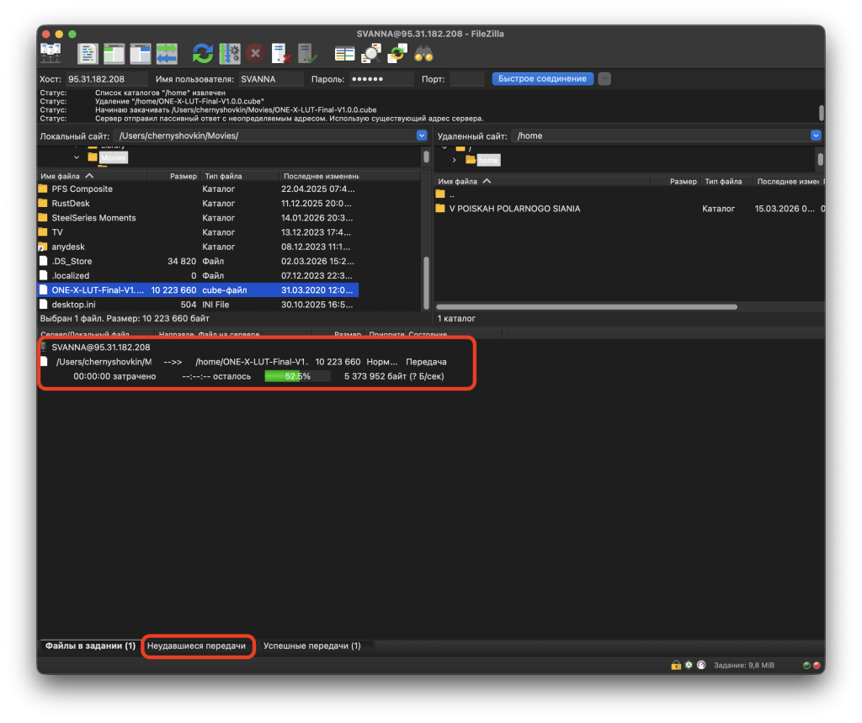Cancel current operation with red X icon
This screenshot has height=723, width=862.
tap(255, 54)
